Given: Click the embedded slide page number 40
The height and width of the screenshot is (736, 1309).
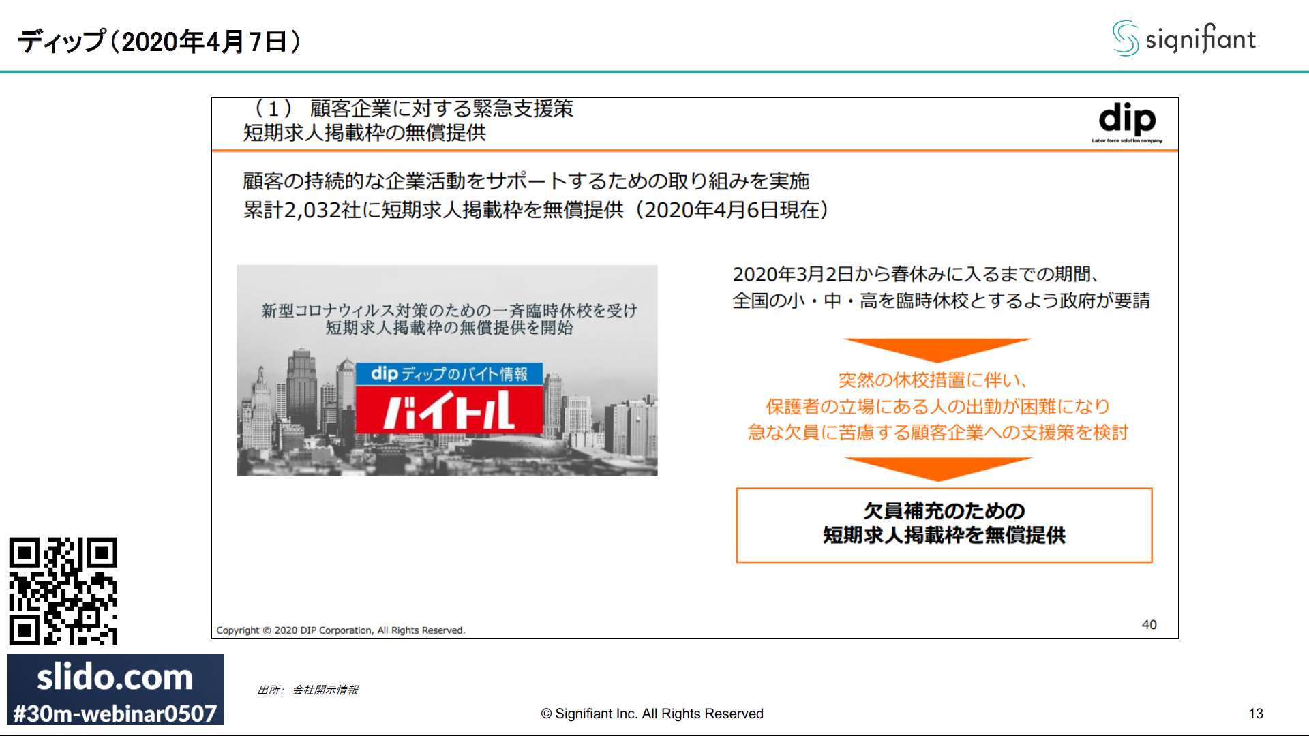Looking at the screenshot, I should click(x=1149, y=624).
